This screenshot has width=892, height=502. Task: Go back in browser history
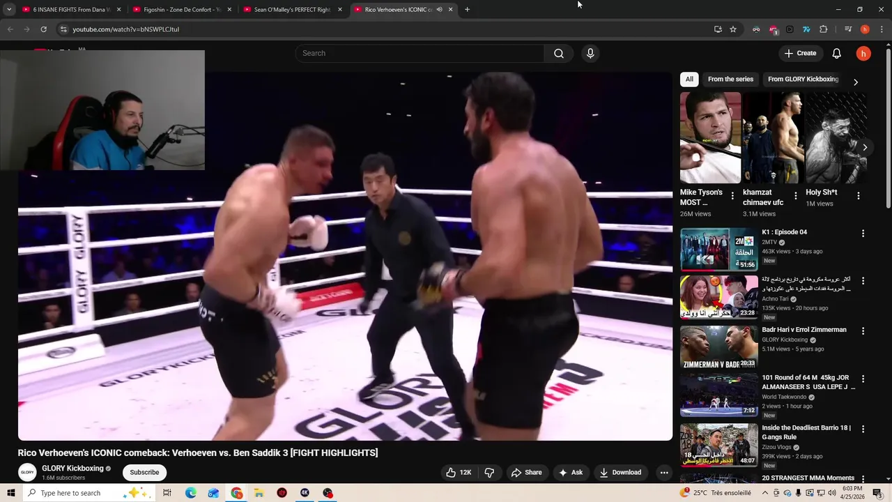(10, 29)
